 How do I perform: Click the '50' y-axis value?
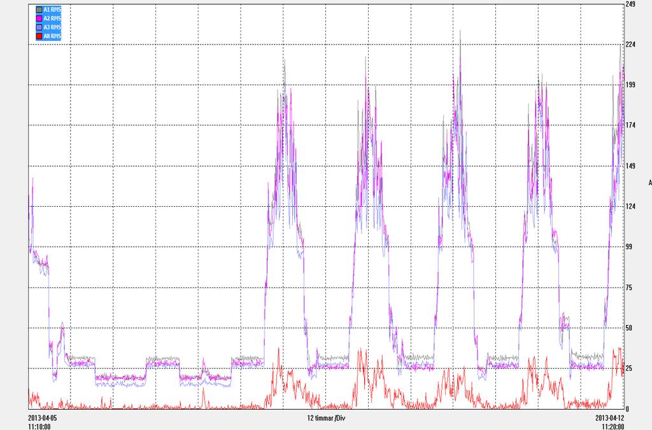(x=628, y=328)
